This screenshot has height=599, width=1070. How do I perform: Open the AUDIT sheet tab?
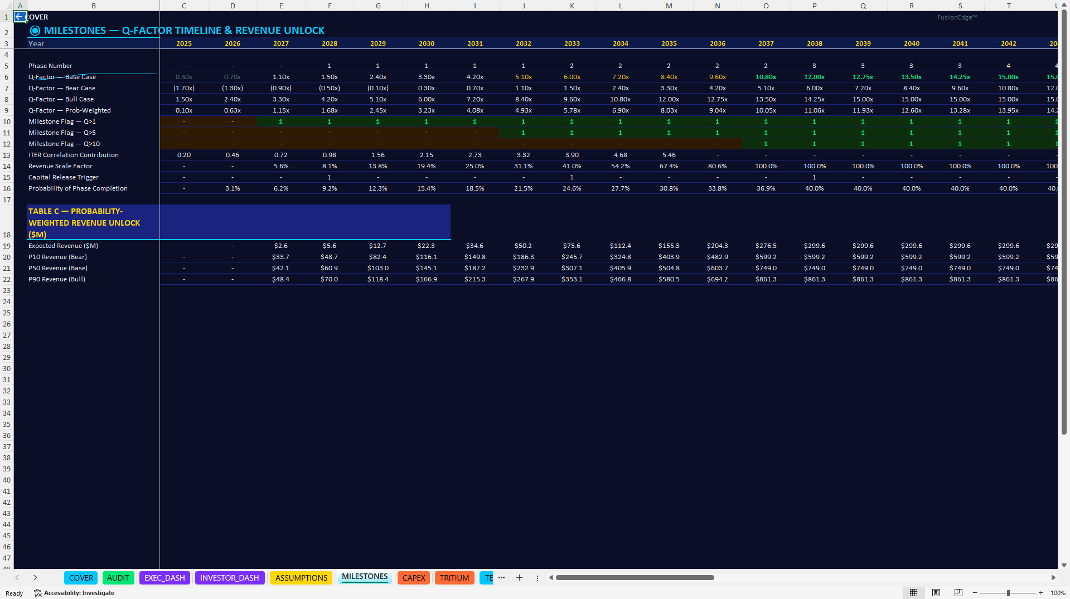(x=118, y=578)
